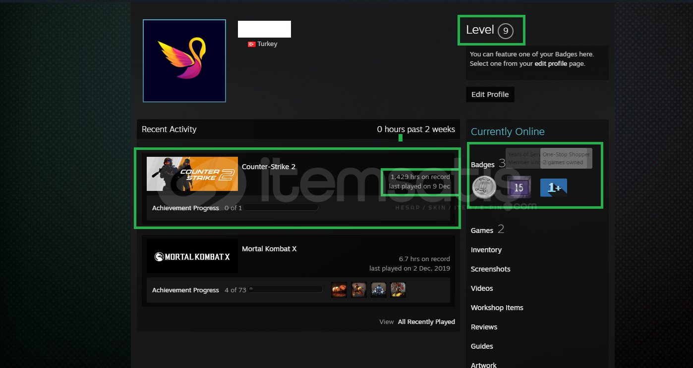Open the Guides section
The height and width of the screenshot is (368, 693).
click(x=482, y=346)
